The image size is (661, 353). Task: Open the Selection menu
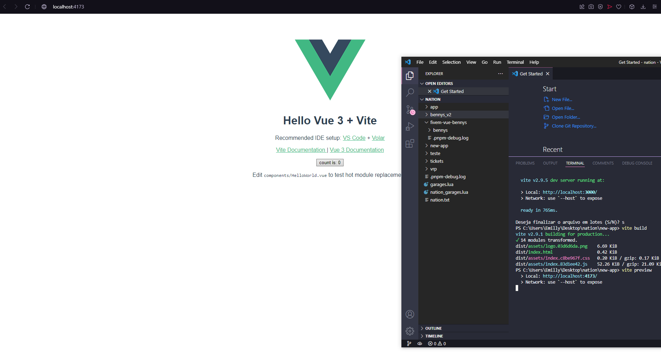pyautogui.click(x=451, y=62)
